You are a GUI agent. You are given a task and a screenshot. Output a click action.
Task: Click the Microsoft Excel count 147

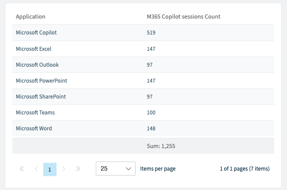[x=151, y=49]
